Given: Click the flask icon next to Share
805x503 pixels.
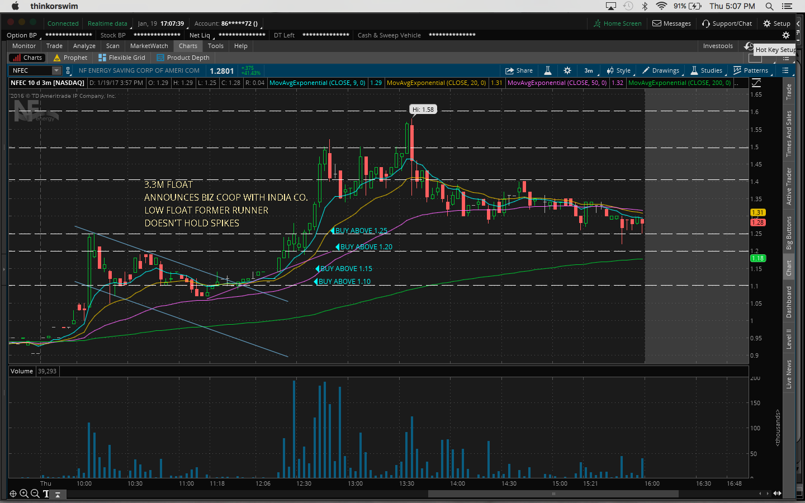Looking at the screenshot, I should click(548, 70).
